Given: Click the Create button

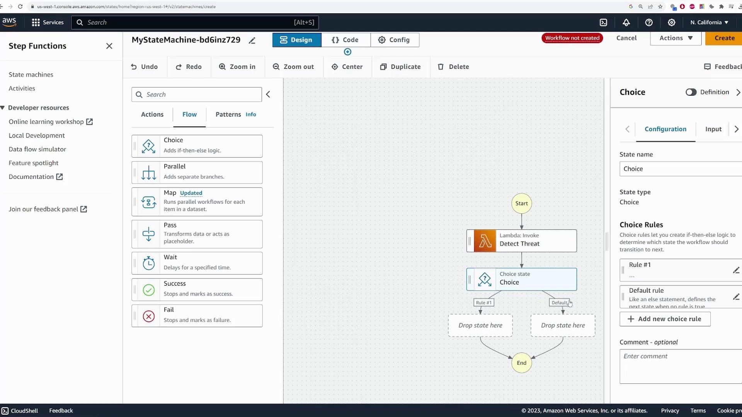Looking at the screenshot, I should (x=724, y=38).
